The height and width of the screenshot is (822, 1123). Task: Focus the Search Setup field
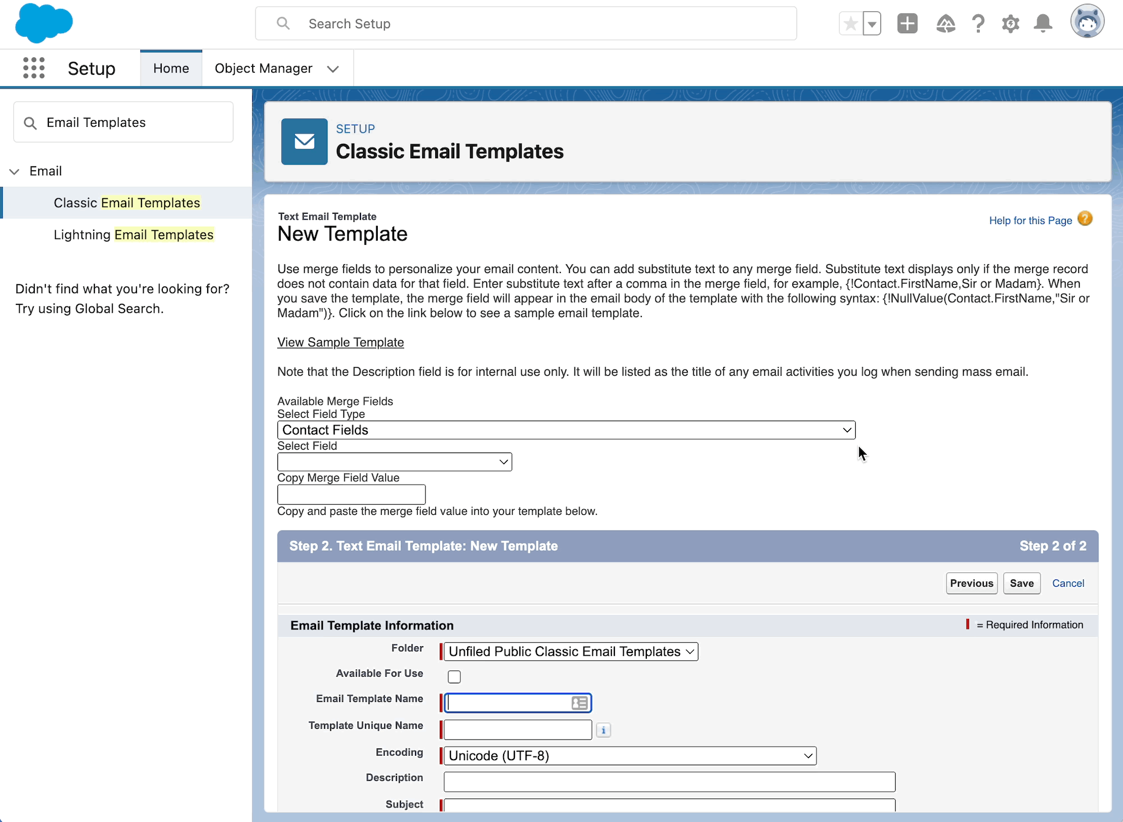point(526,24)
